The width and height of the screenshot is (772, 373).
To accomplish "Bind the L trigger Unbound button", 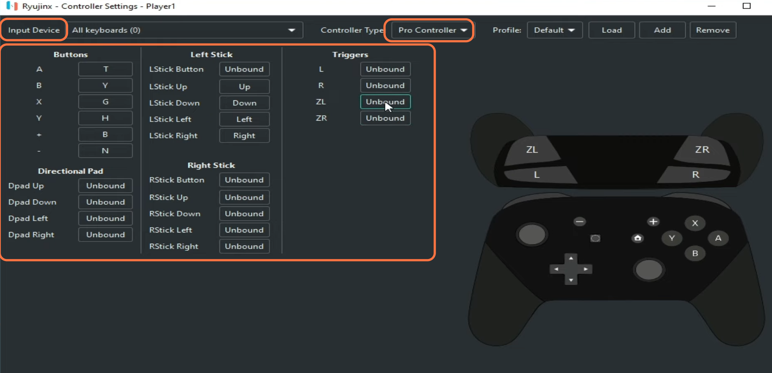I will (x=385, y=69).
